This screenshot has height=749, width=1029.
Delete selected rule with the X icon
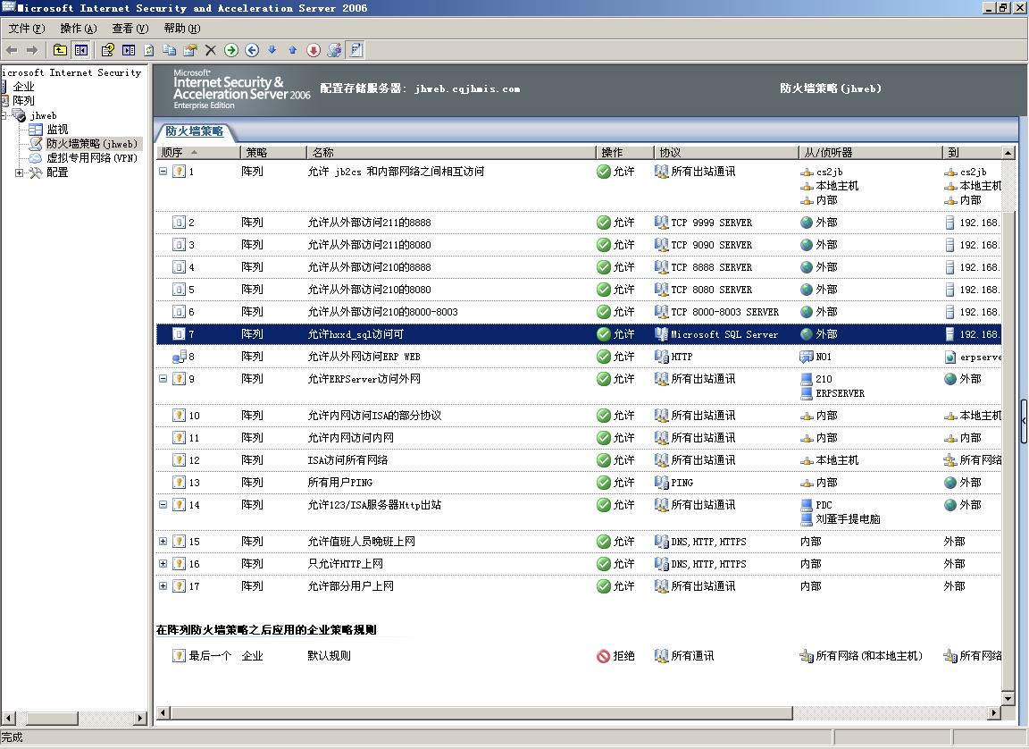pyautogui.click(x=211, y=50)
